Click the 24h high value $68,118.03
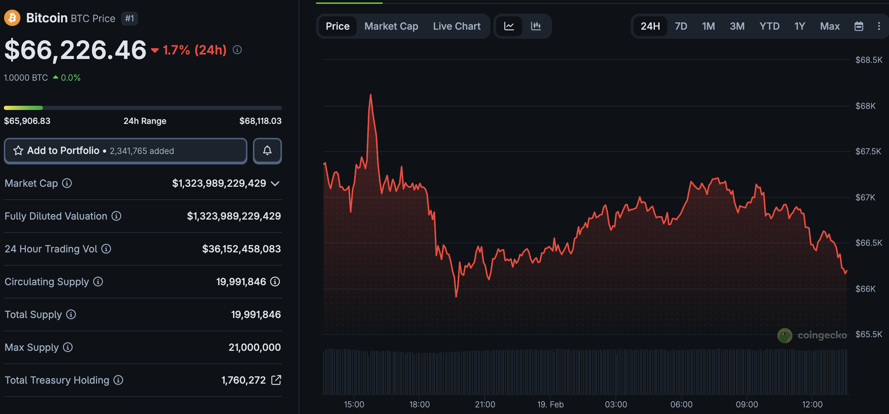This screenshot has height=414, width=889. [260, 121]
